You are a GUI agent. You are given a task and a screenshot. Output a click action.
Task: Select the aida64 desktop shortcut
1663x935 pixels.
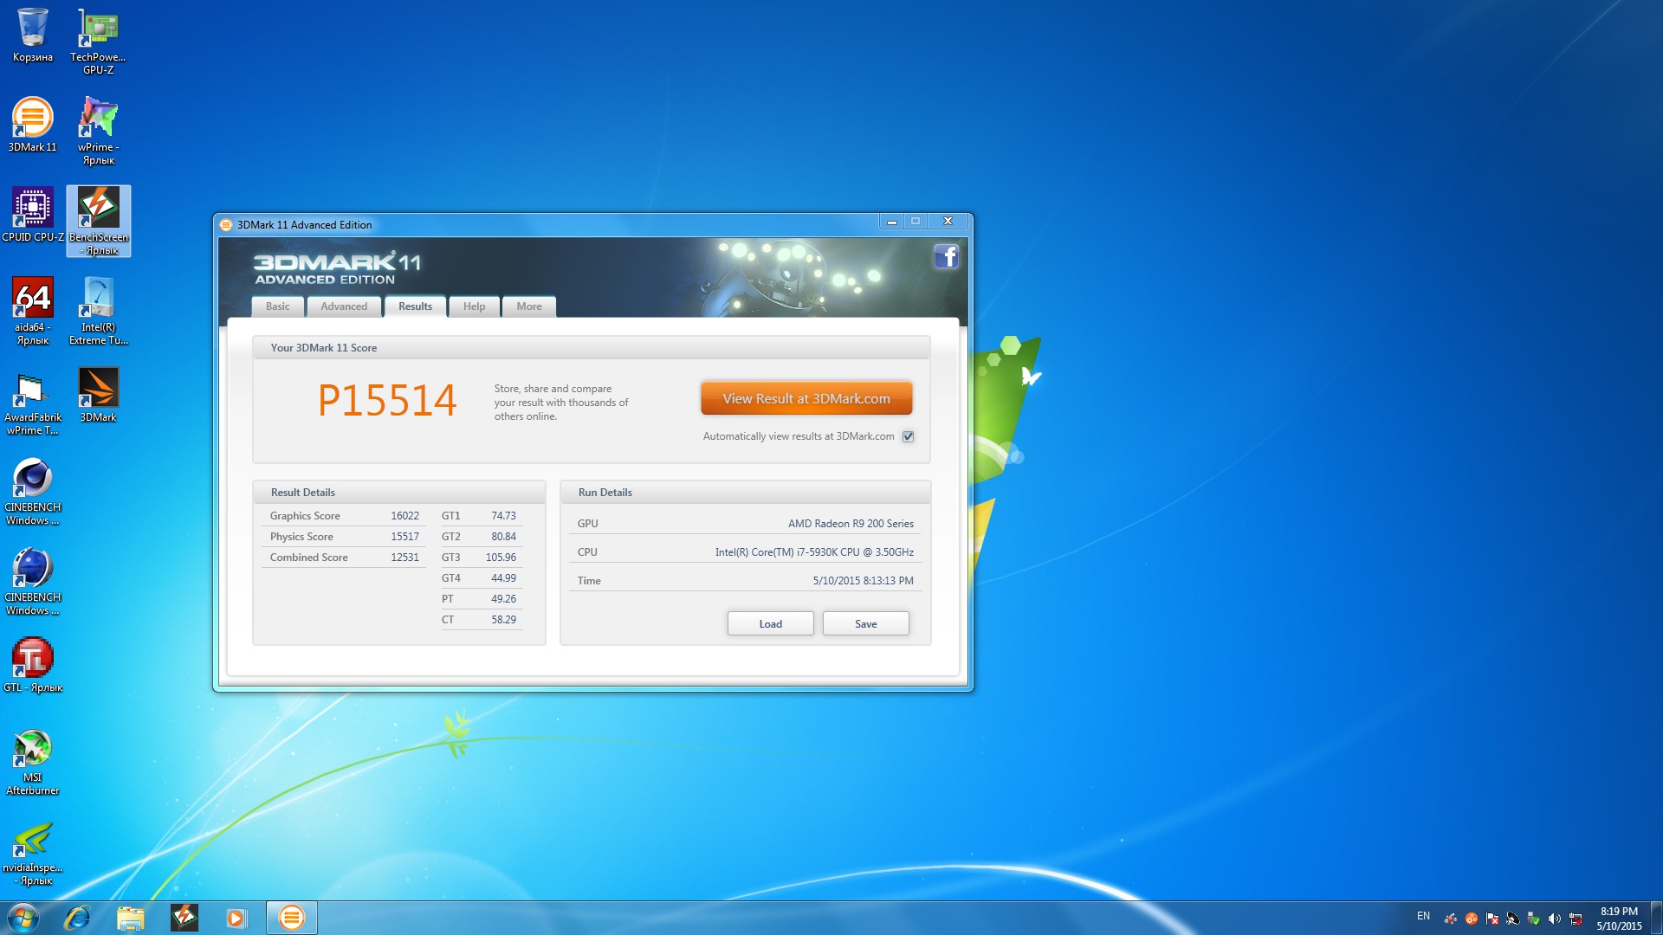coord(33,311)
